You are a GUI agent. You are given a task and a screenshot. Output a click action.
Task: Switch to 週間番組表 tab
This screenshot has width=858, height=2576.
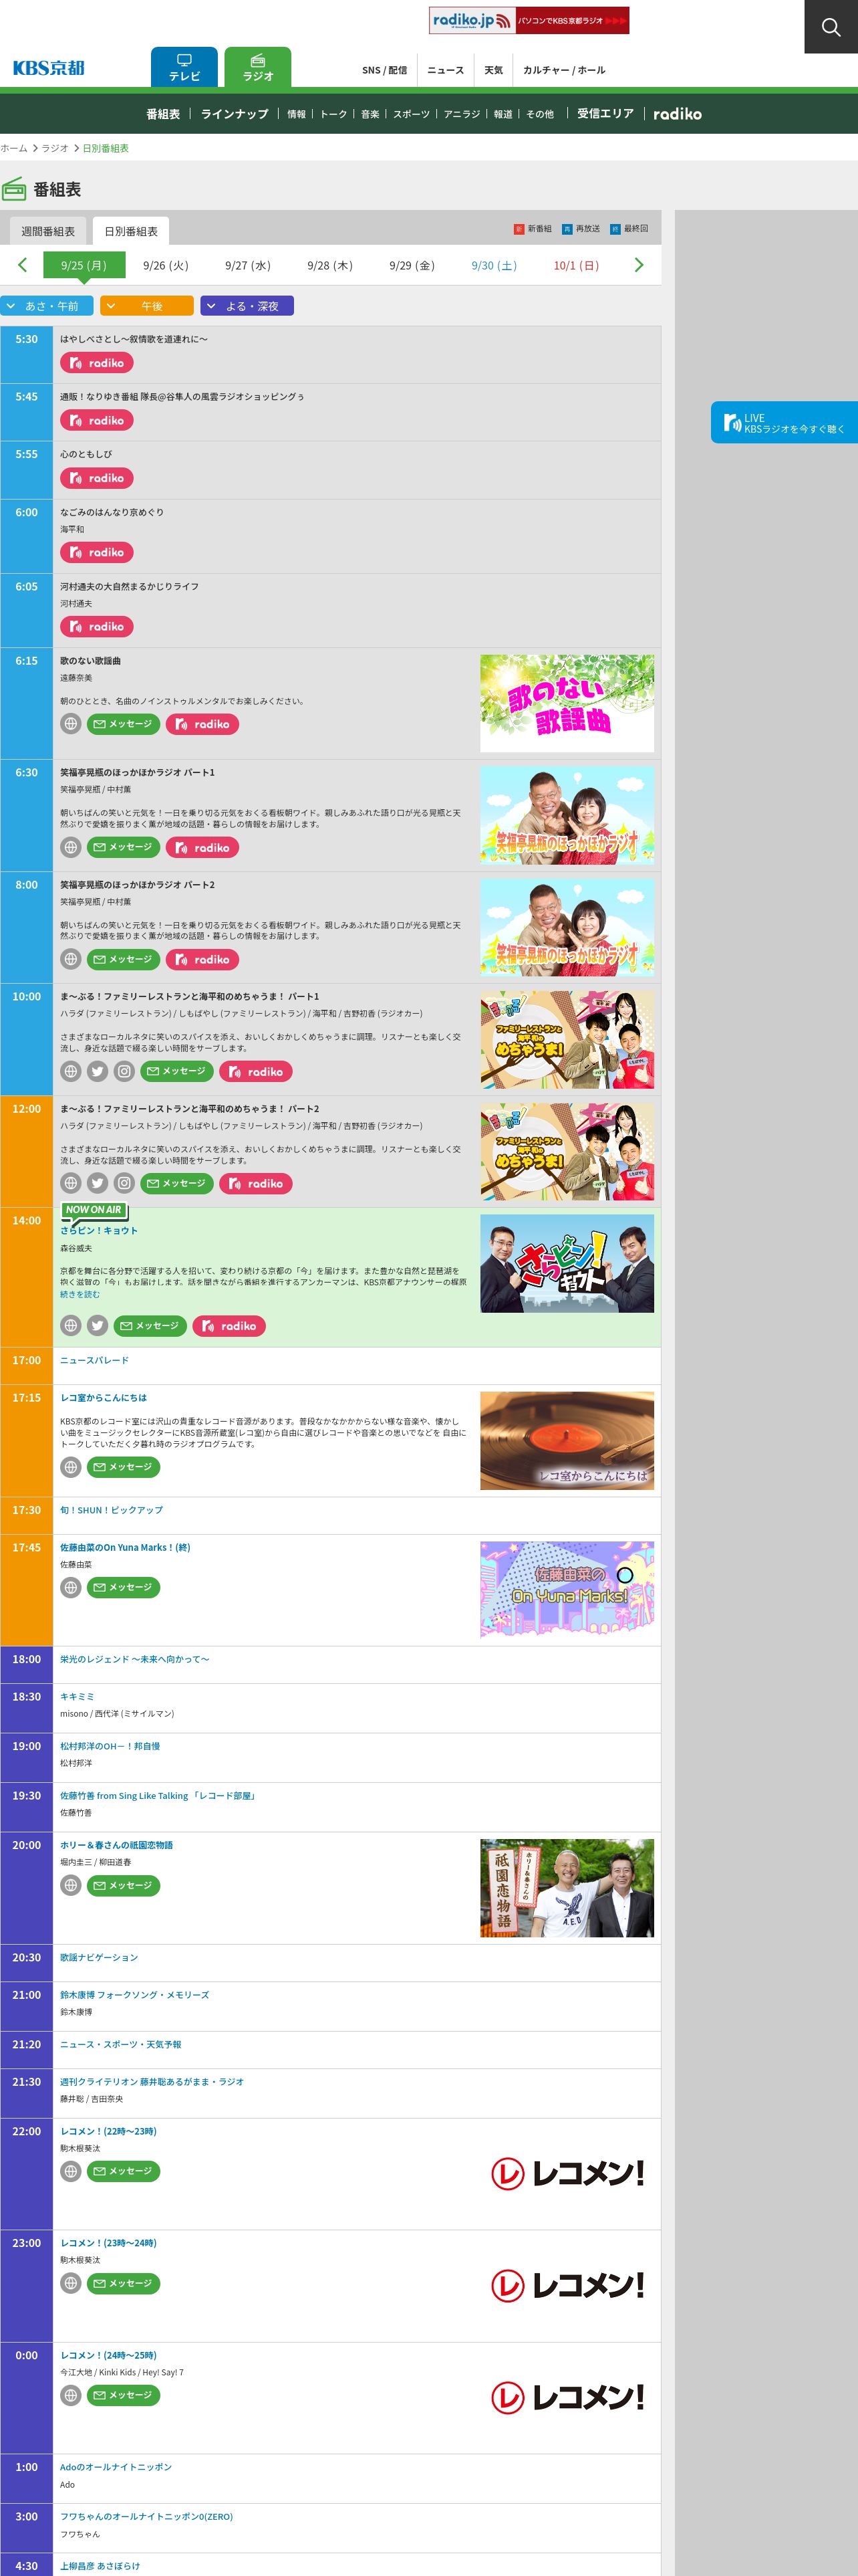pos(48,231)
